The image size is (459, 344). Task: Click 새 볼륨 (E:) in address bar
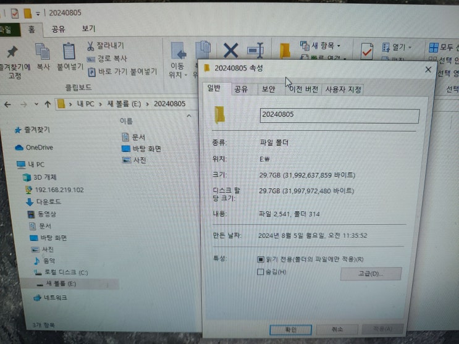click(x=124, y=104)
